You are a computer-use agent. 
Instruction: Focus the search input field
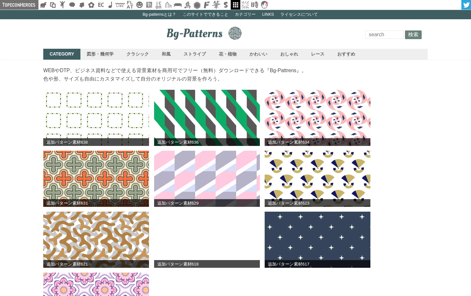click(384, 35)
